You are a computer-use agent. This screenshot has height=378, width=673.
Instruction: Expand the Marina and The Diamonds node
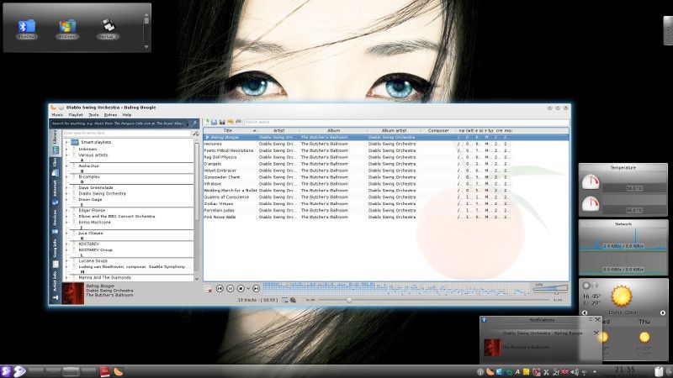[x=66, y=278]
